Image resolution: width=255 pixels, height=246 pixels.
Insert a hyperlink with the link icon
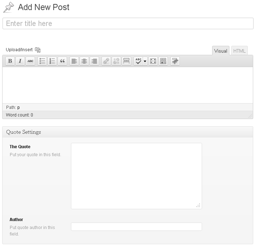106,61
